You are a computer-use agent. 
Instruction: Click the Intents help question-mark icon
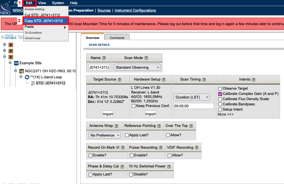(x=253, y=79)
